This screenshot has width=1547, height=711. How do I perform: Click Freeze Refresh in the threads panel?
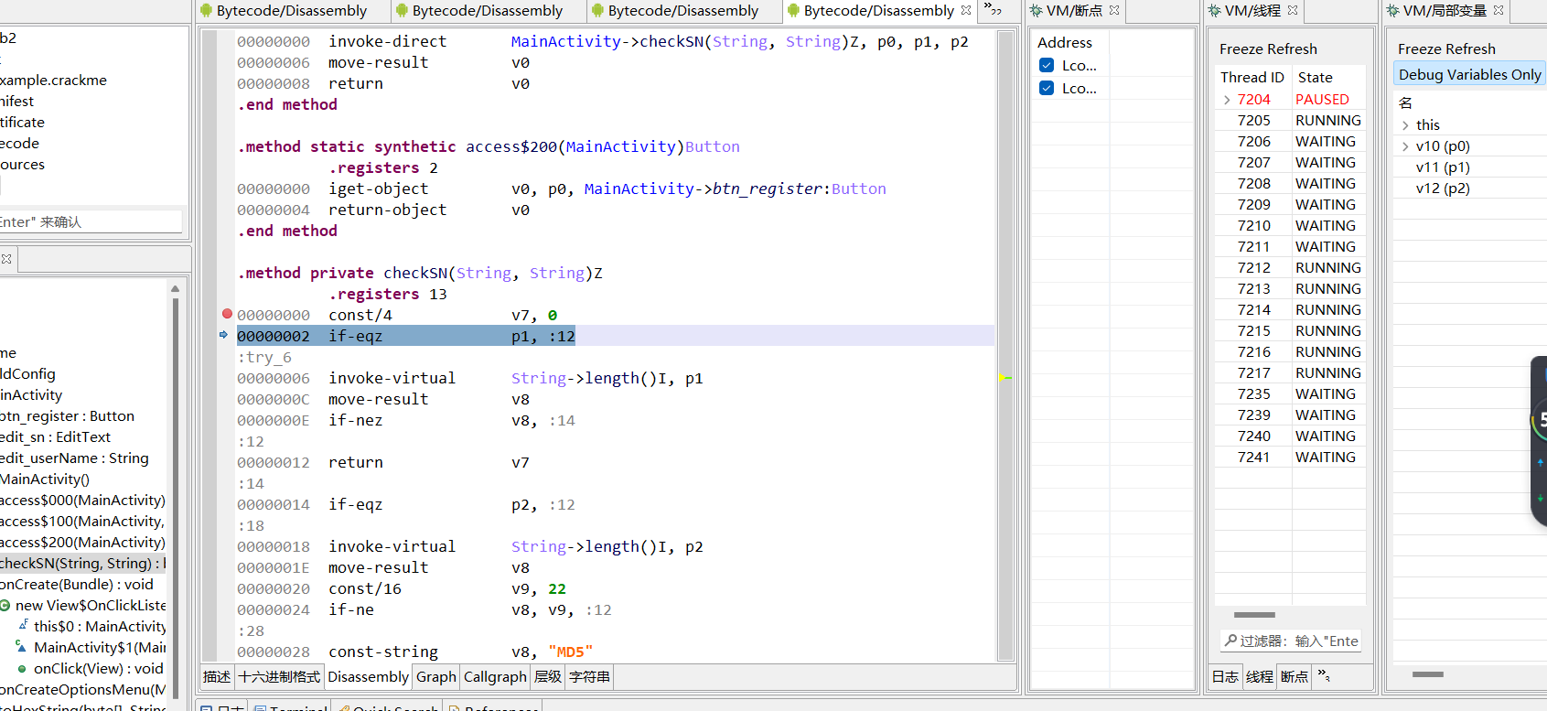tap(1268, 49)
